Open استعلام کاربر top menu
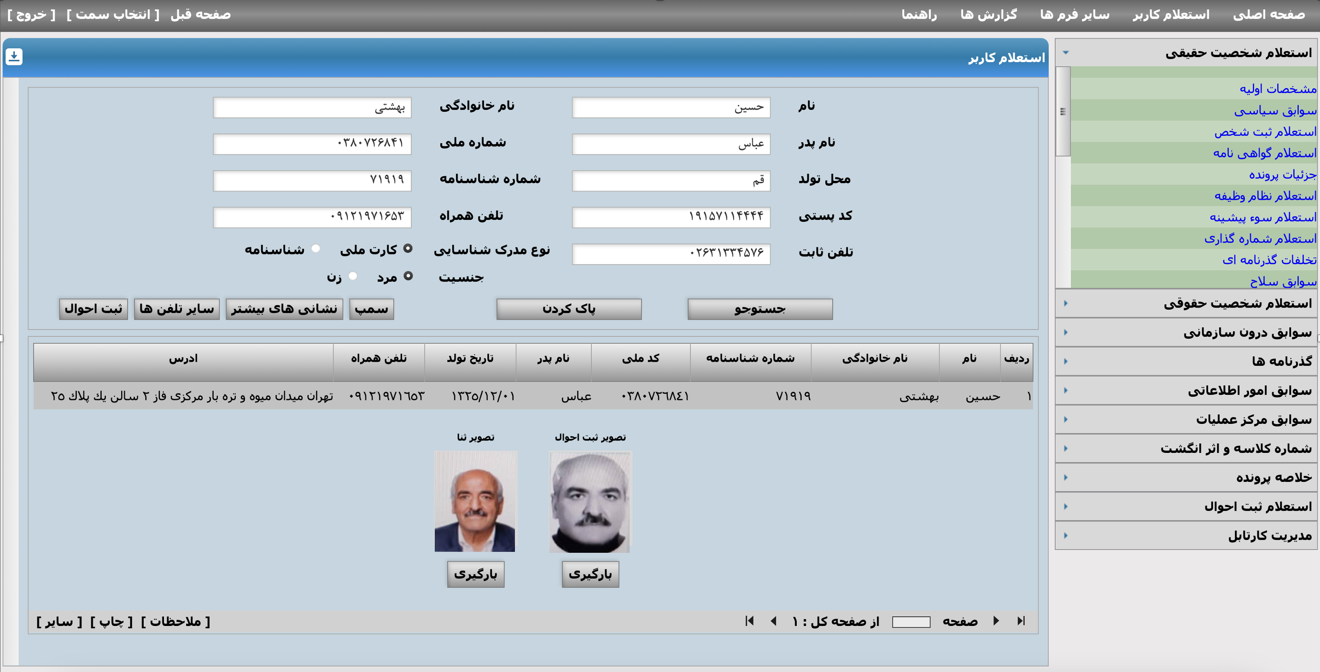Image resolution: width=1320 pixels, height=672 pixels. [1171, 14]
